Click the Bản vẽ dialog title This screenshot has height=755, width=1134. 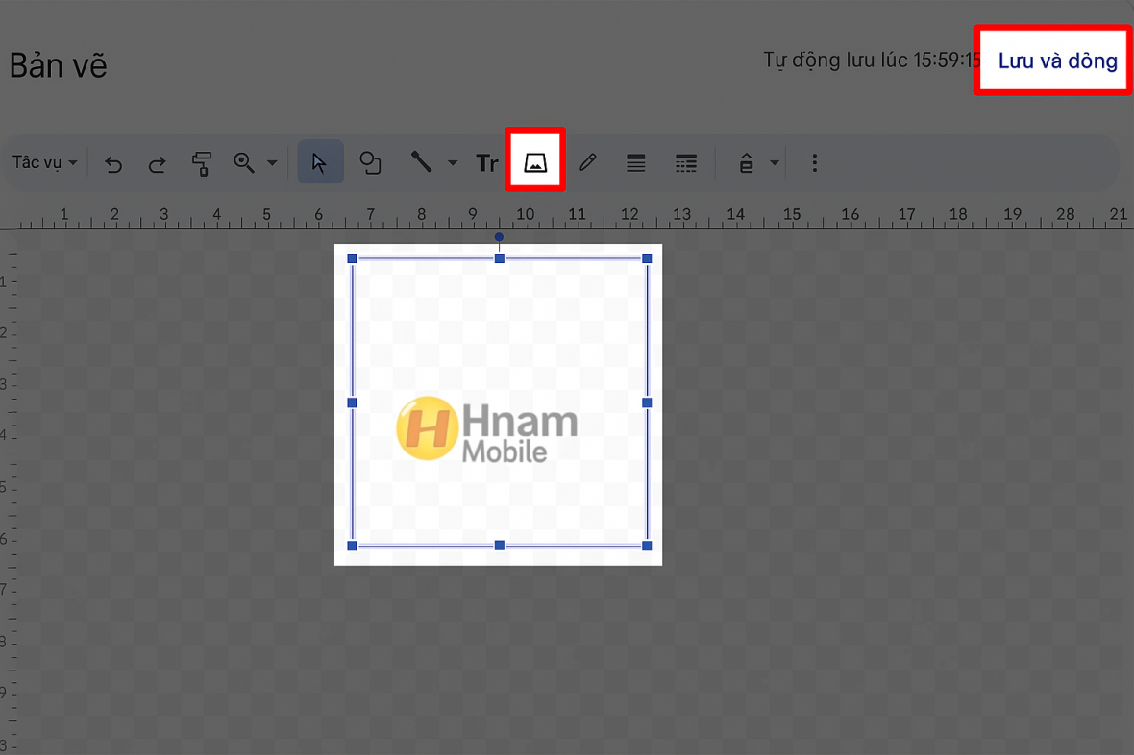(59, 66)
